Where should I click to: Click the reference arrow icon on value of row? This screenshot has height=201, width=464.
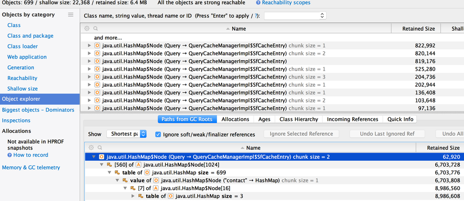(x=124, y=180)
